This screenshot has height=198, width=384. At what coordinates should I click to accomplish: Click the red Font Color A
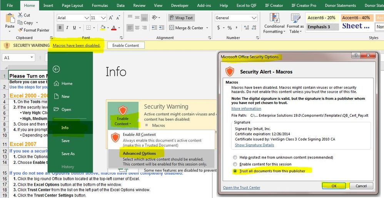tap(114, 28)
